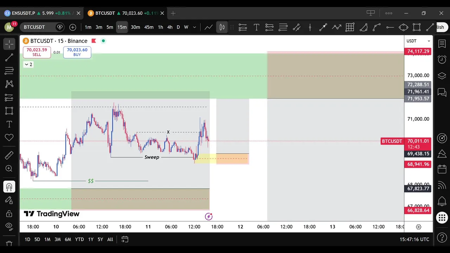
Task: Open notifications bell in right sidebar
Action: coord(442,202)
